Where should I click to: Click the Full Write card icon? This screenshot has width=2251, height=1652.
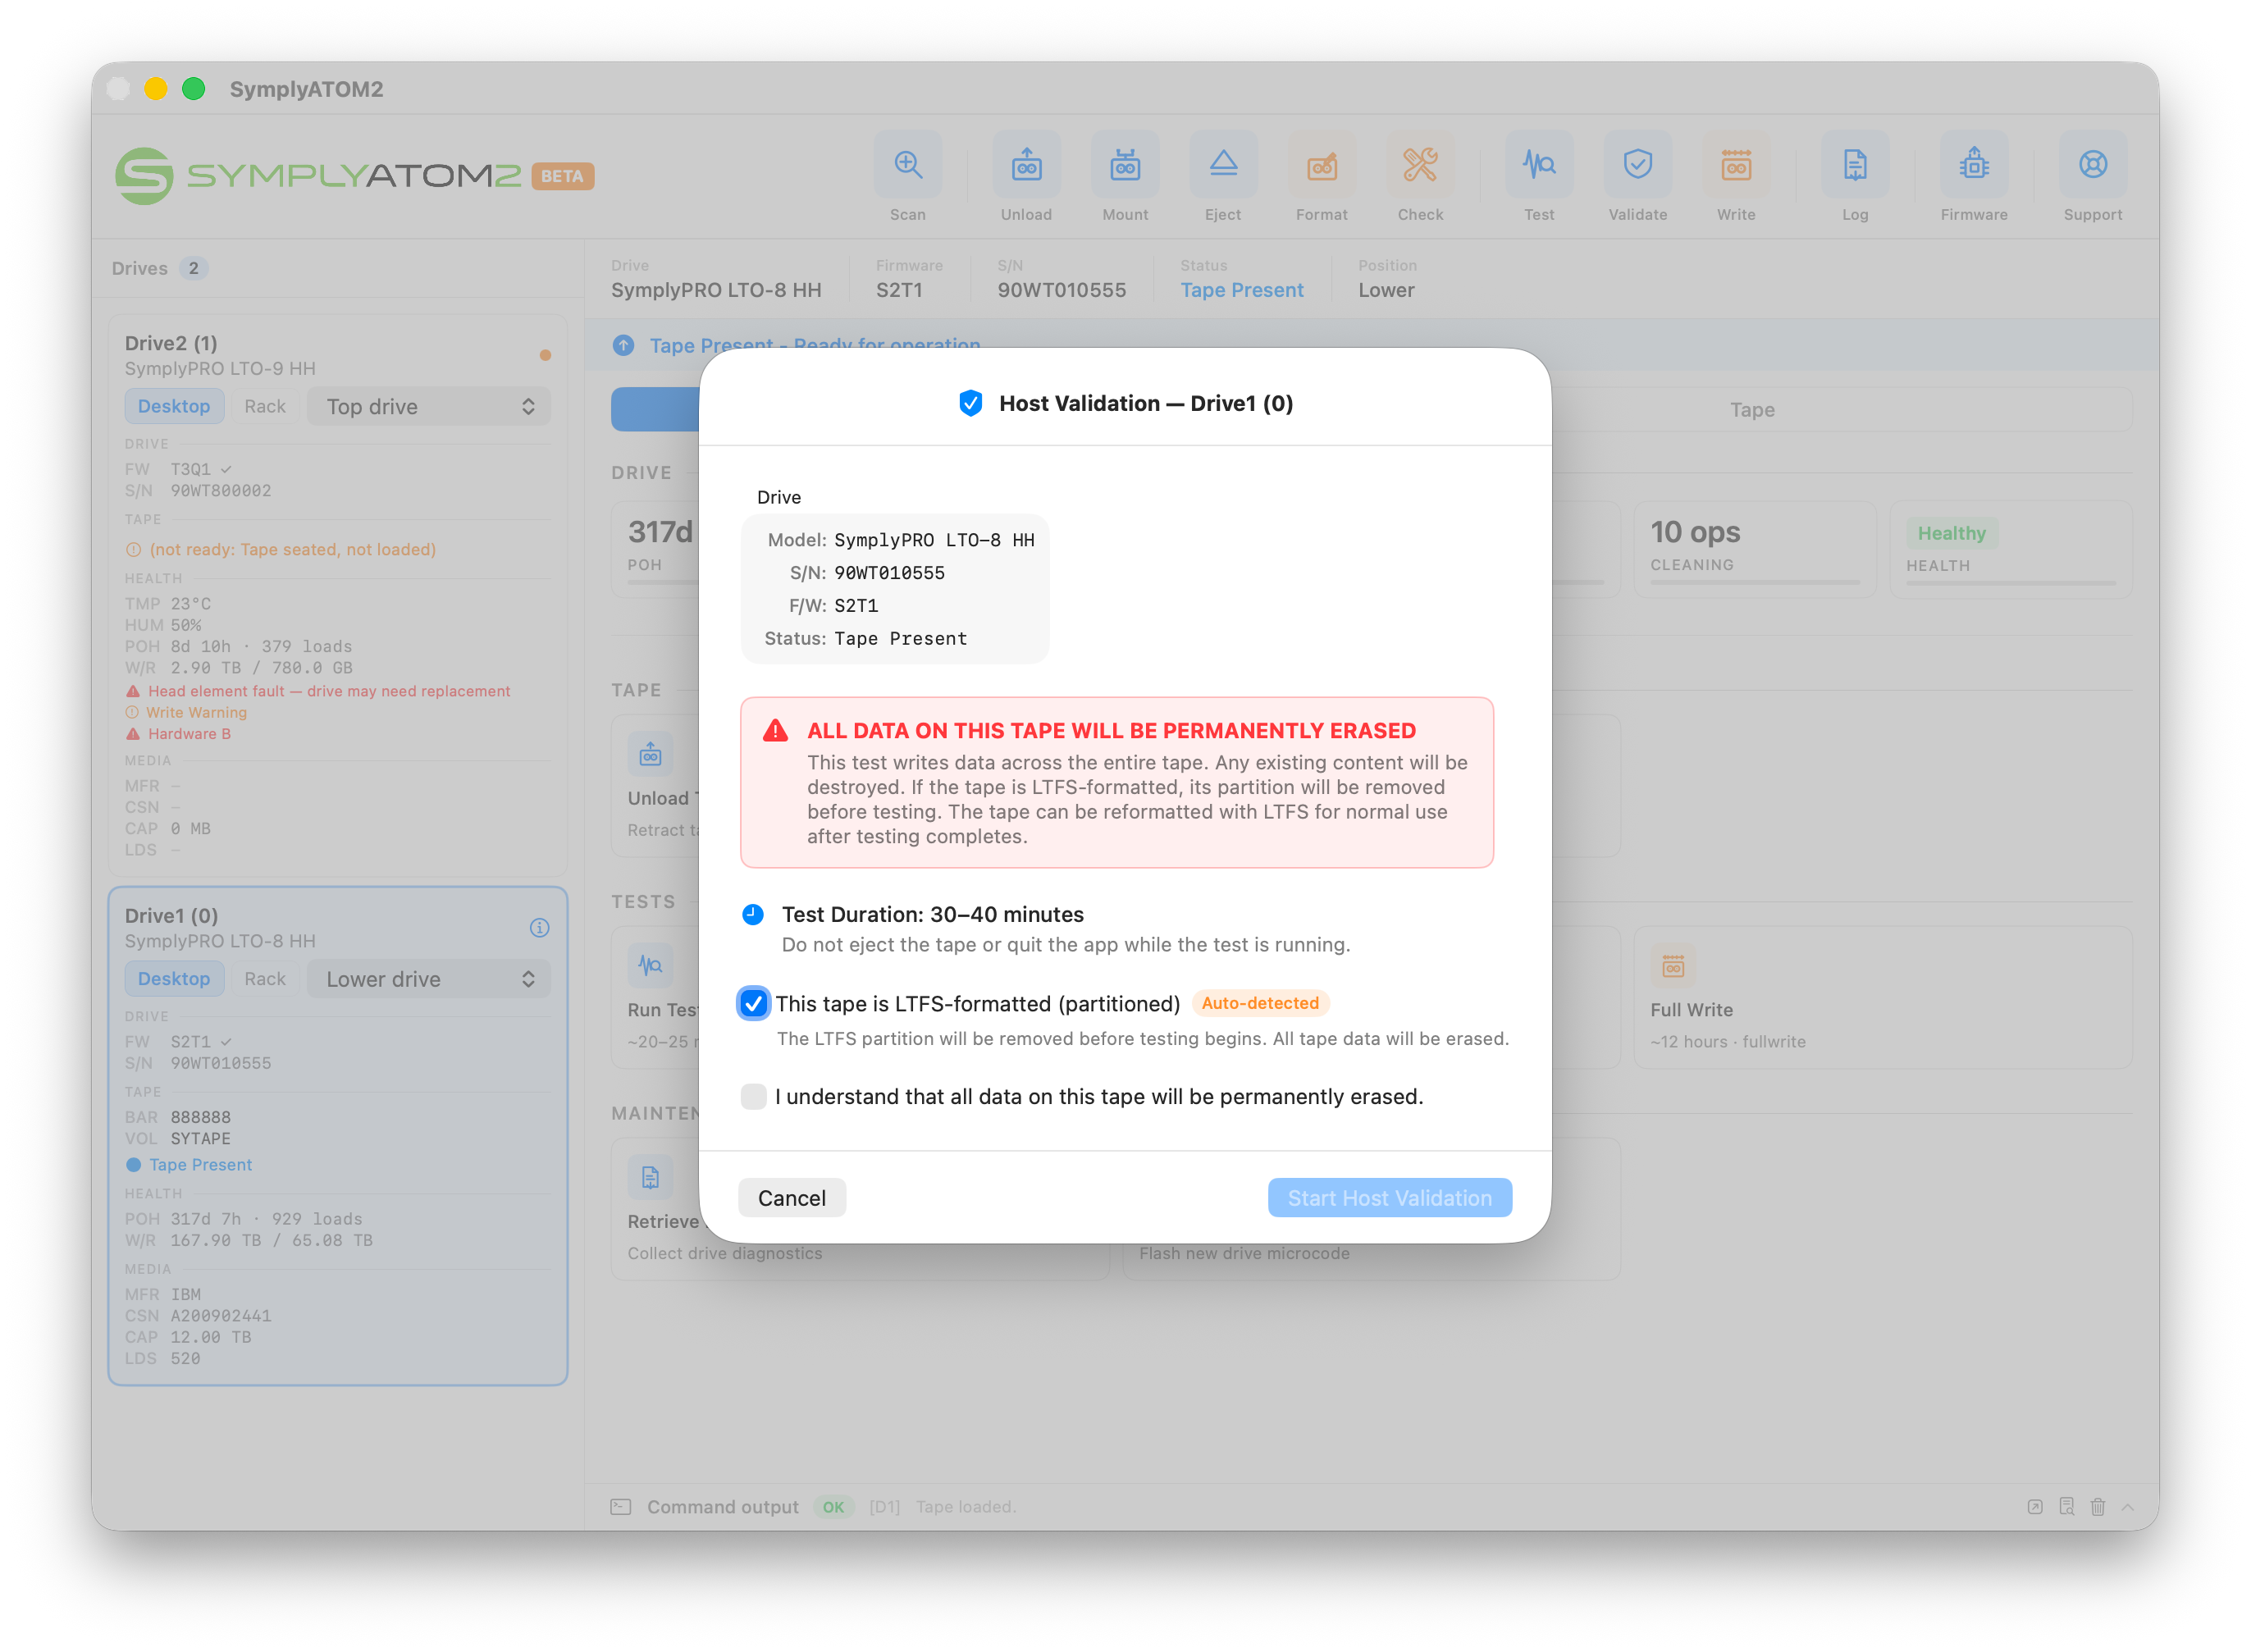pos(1673,966)
